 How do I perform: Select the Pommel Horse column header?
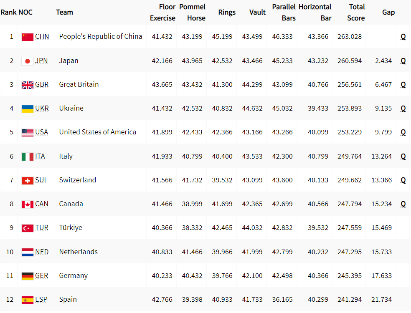coord(192,12)
